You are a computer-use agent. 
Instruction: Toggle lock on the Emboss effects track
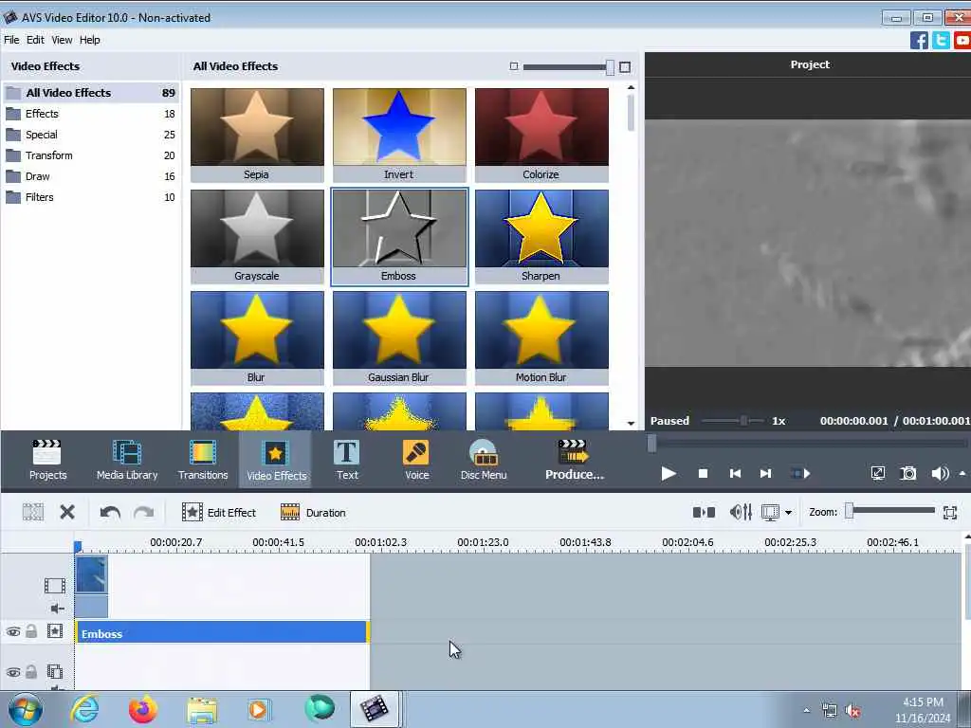coord(31,631)
